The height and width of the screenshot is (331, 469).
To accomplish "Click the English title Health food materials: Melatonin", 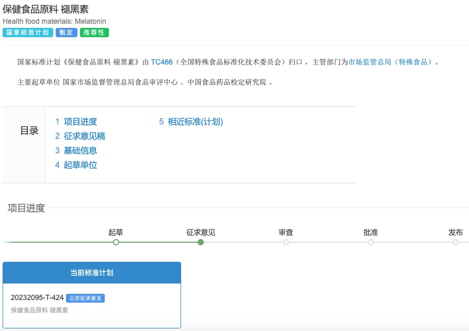I will [x=55, y=21].
